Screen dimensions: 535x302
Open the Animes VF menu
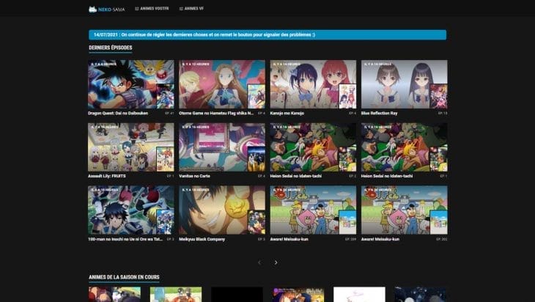click(193, 9)
